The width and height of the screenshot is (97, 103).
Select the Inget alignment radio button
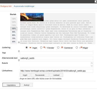[x=26, y=47]
